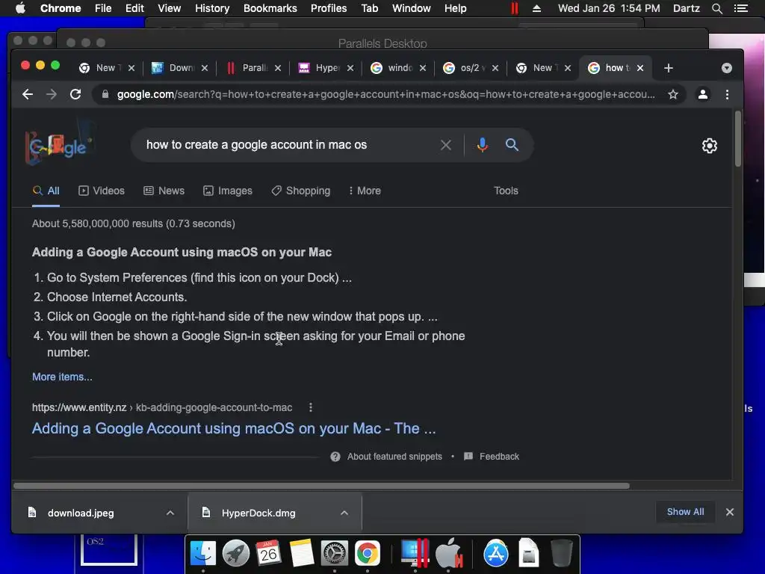Click the OS2 thumbnail on the desktop
Screen dimensions: 765x574
pyautogui.click(x=109, y=551)
